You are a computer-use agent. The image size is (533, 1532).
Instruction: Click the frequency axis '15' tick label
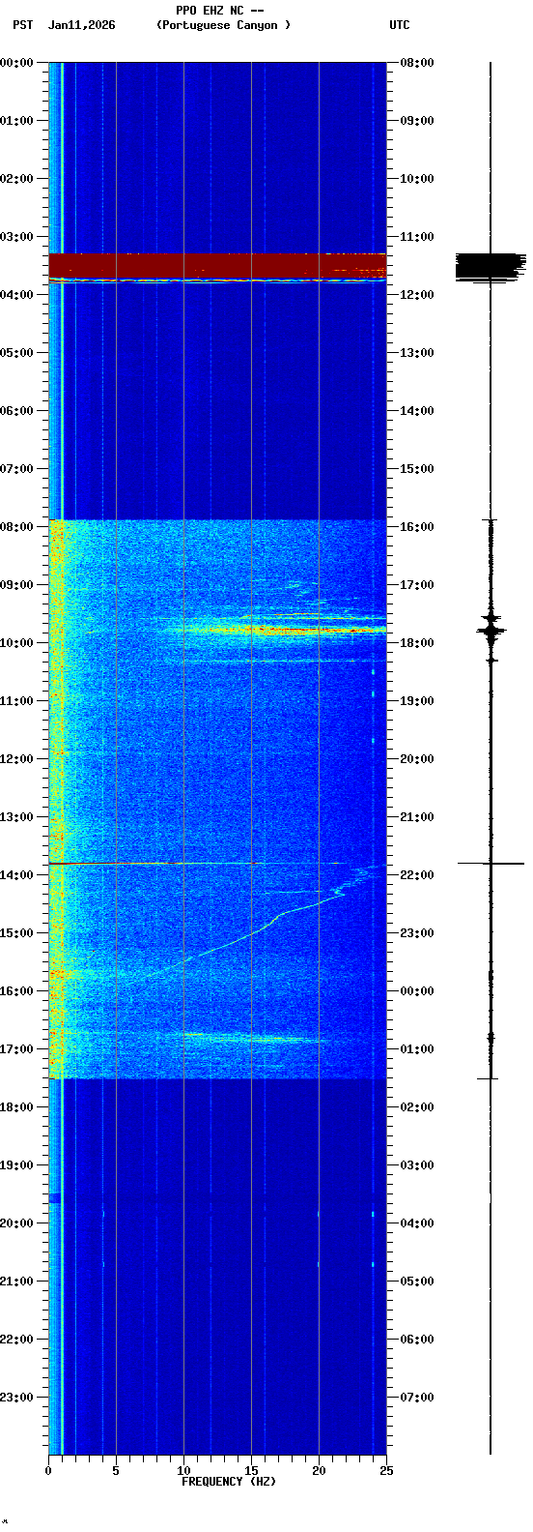tap(251, 1471)
